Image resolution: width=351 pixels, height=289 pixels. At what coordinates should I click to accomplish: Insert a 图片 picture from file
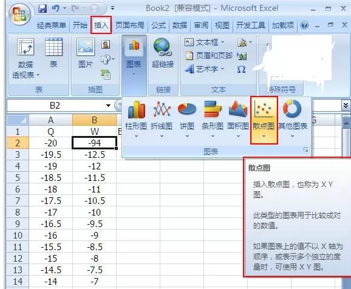[x=85, y=53]
